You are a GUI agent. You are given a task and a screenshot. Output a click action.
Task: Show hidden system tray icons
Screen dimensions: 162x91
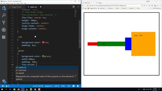pyautogui.click(x=142, y=89)
